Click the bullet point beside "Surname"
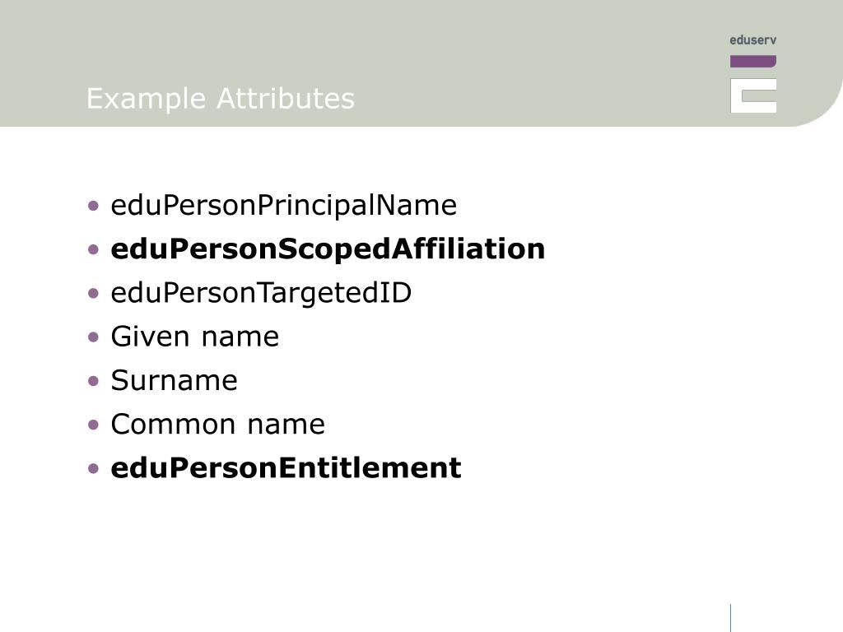843x632 pixels. tap(95, 380)
